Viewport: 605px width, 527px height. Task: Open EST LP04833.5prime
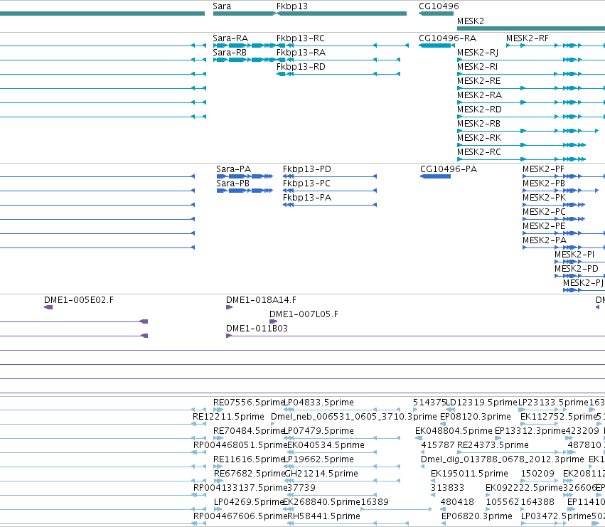pos(318,403)
